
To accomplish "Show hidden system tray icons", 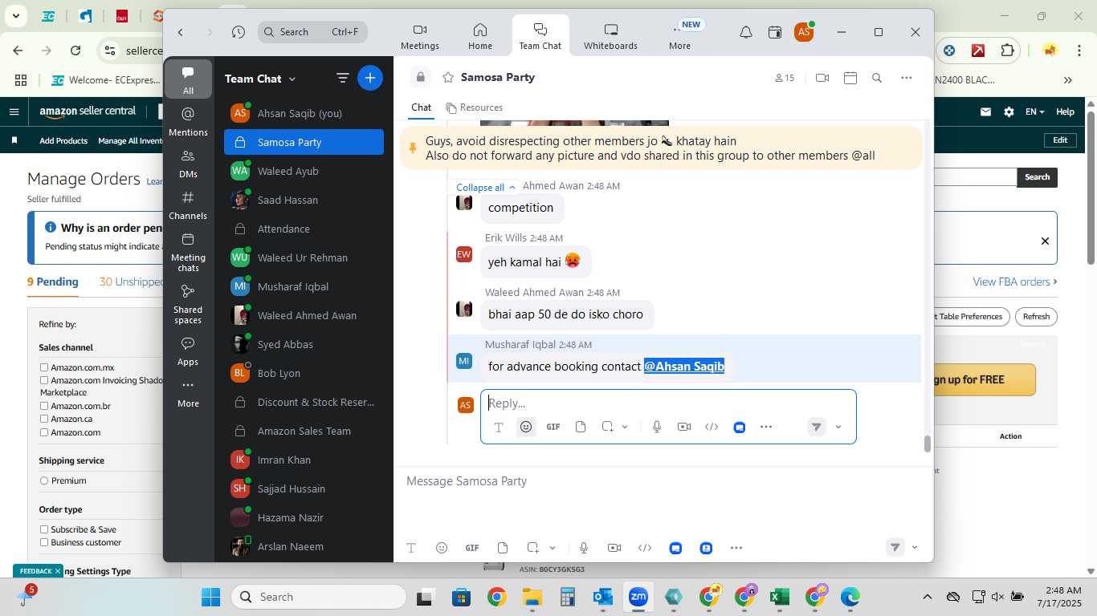I will click(x=927, y=597).
